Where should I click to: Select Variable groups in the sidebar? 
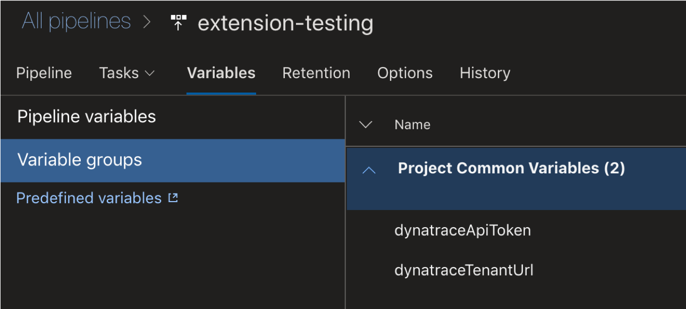(173, 161)
